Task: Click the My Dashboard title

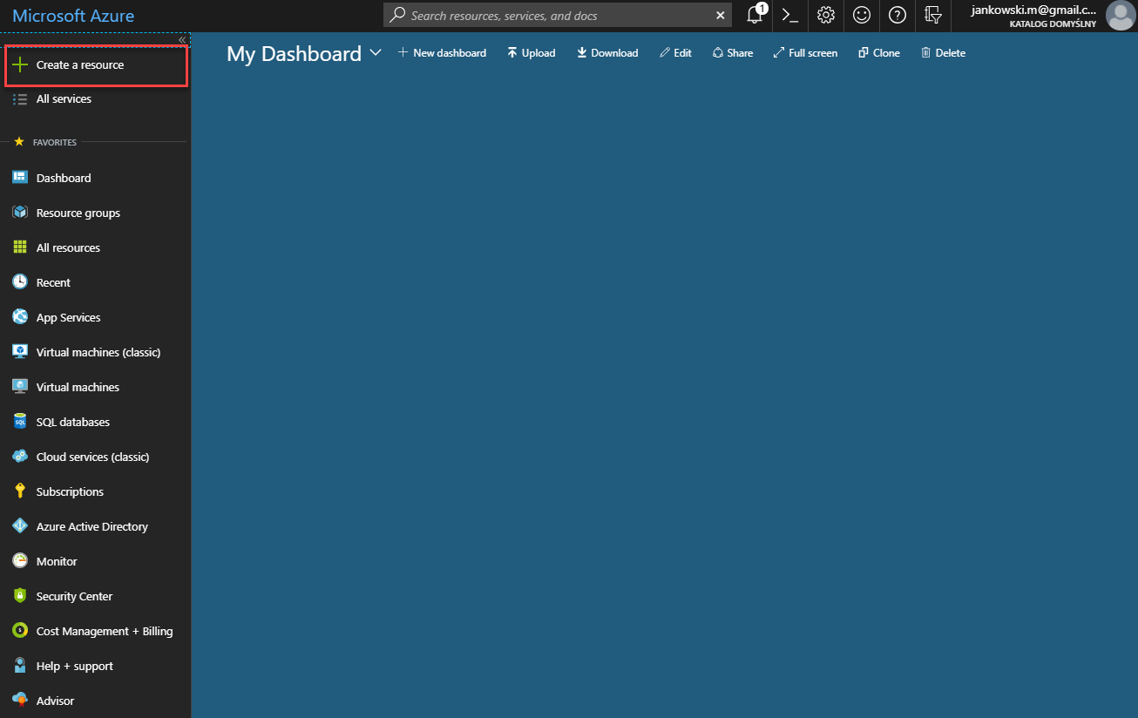Action: [294, 53]
